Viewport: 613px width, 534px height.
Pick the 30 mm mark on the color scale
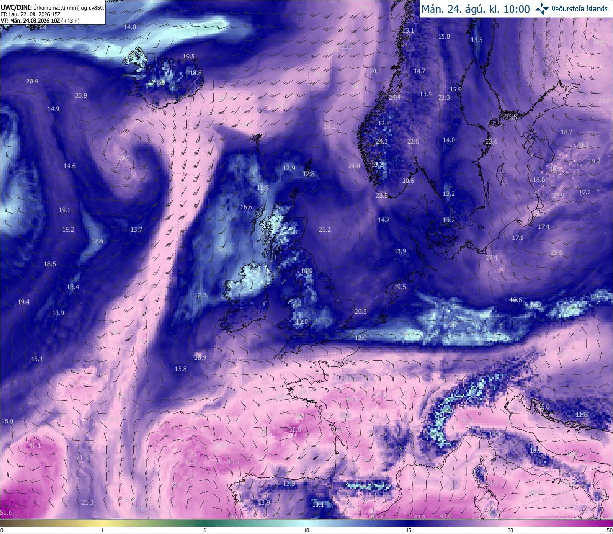pyautogui.click(x=511, y=530)
